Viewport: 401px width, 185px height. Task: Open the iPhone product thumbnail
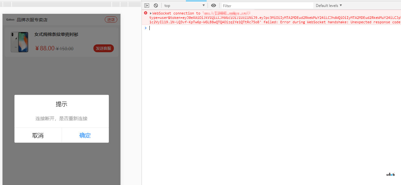click(19, 42)
